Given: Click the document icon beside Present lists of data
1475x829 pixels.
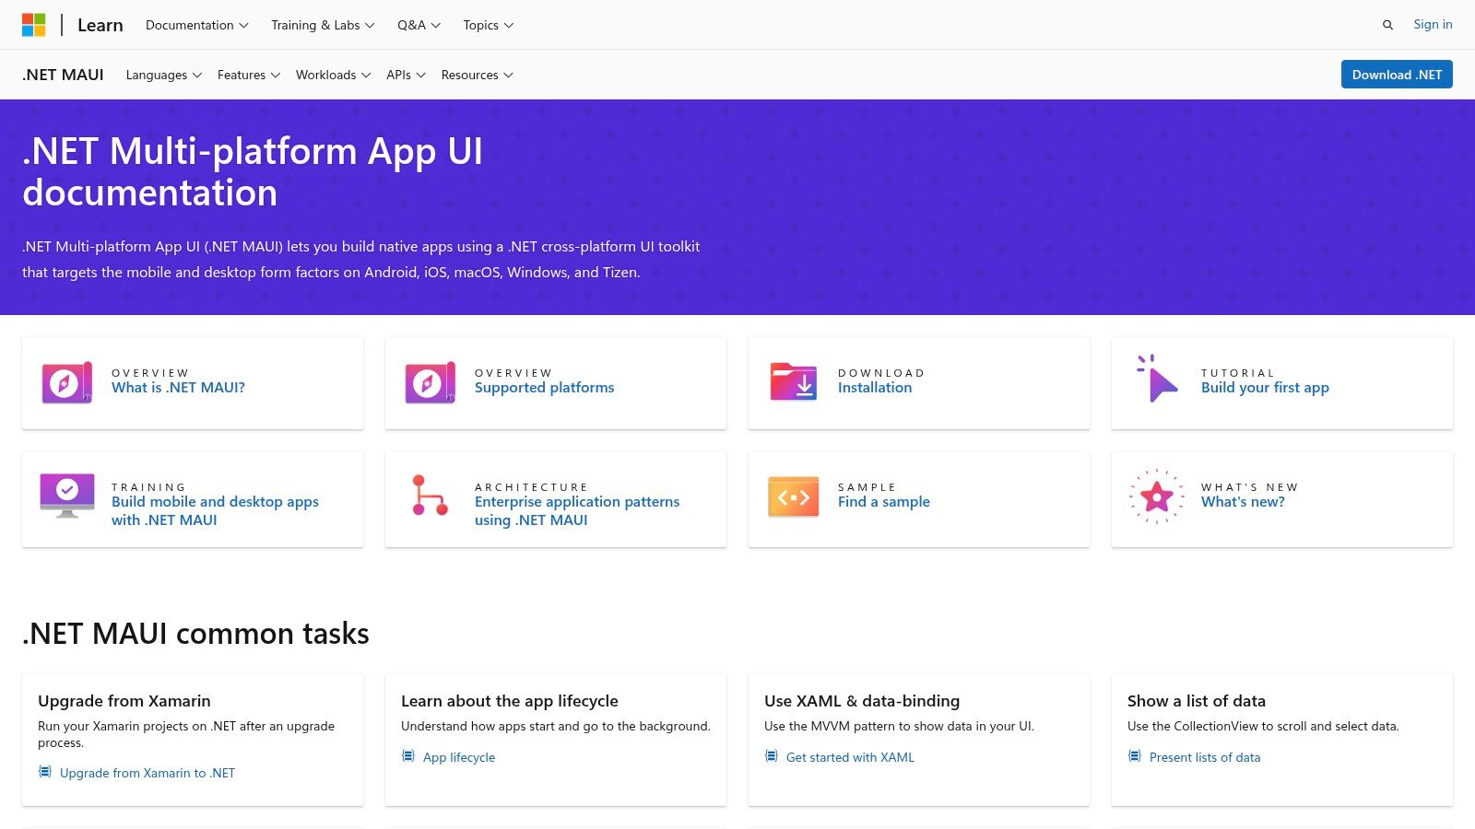Looking at the screenshot, I should coord(1134,756).
